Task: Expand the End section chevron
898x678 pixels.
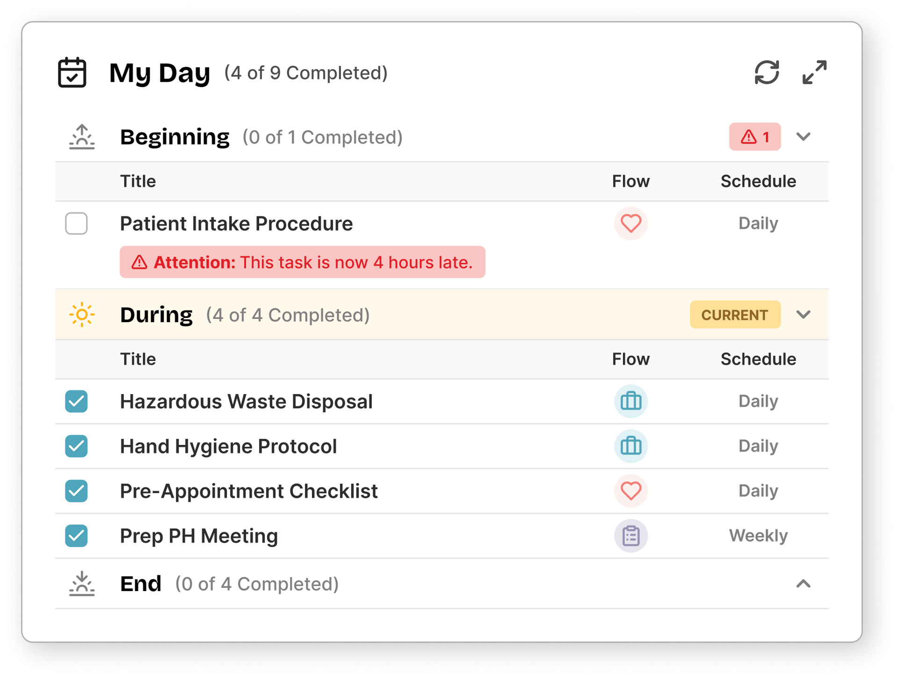Action: (x=803, y=584)
